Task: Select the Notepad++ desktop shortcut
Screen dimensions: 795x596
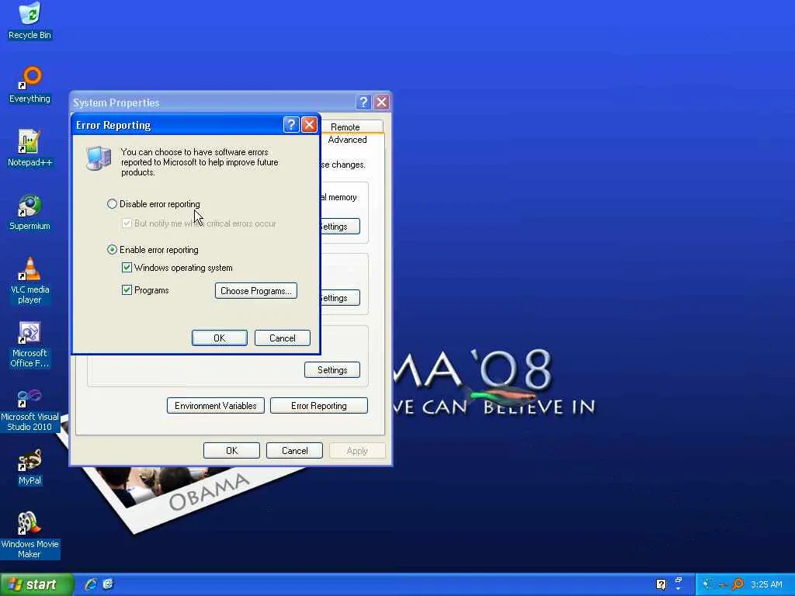Action: point(30,148)
